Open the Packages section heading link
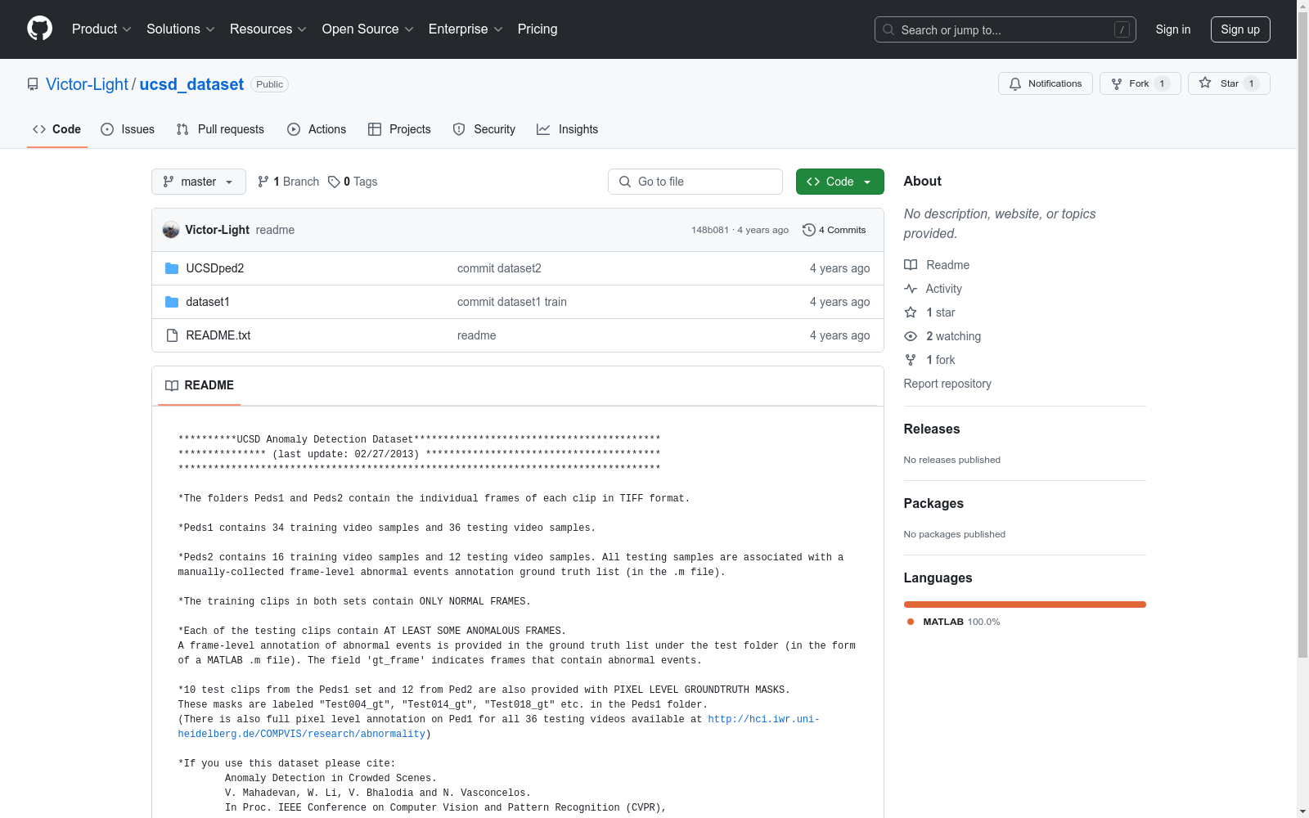Image resolution: width=1309 pixels, height=818 pixels. pyautogui.click(x=933, y=503)
